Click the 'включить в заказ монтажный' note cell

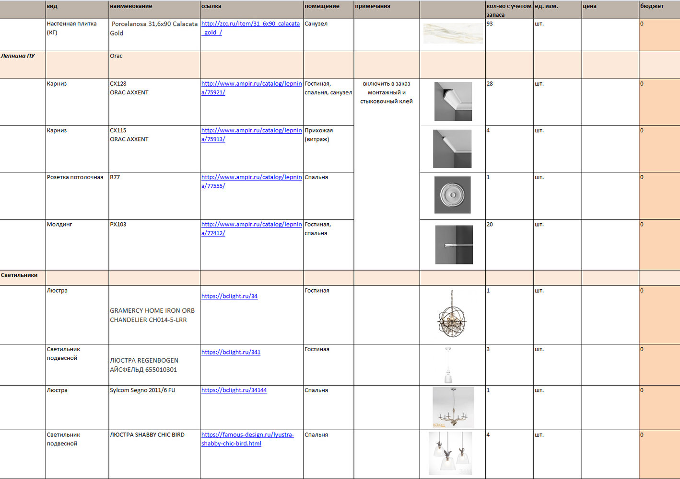click(x=386, y=92)
